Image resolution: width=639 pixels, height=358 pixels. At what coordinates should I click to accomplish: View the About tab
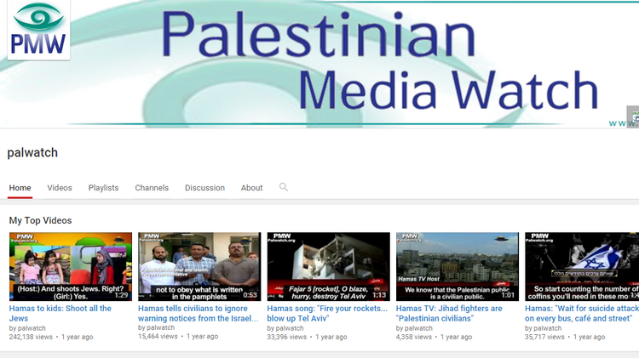[x=251, y=188]
